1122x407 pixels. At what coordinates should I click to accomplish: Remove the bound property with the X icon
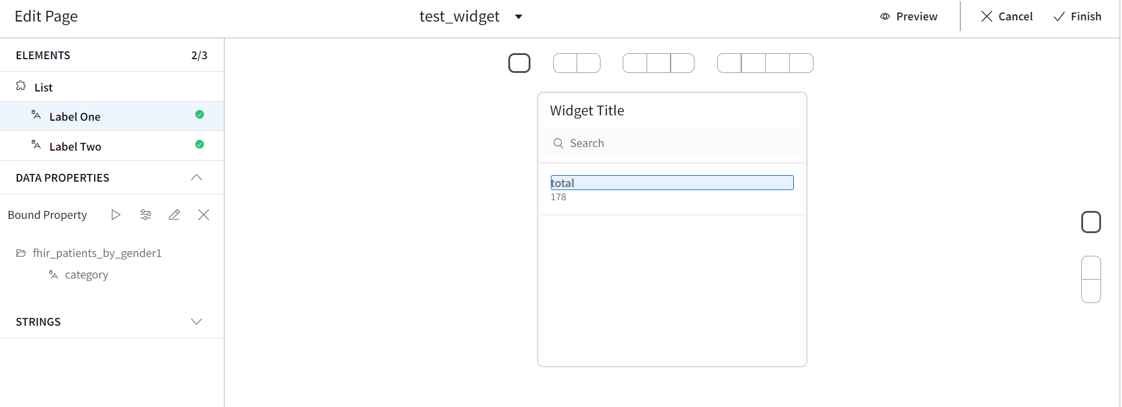pyautogui.click(x=204, y=215)
